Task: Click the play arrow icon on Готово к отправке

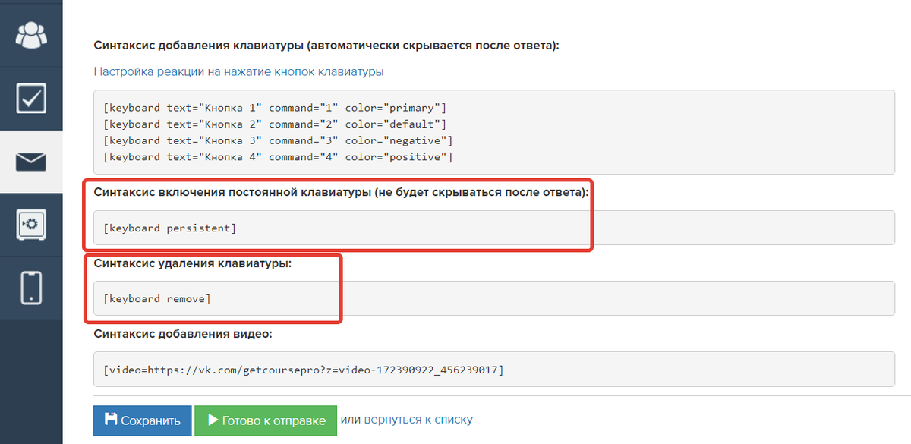Action: point(213,420)
